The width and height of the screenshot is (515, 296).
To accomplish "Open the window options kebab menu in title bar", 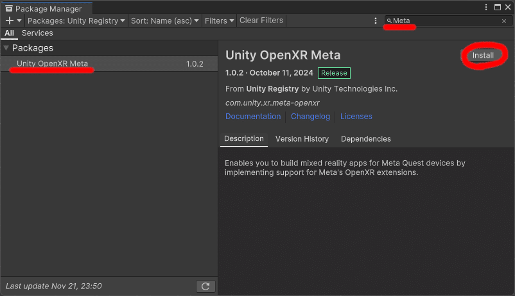I will pos(486,7).
